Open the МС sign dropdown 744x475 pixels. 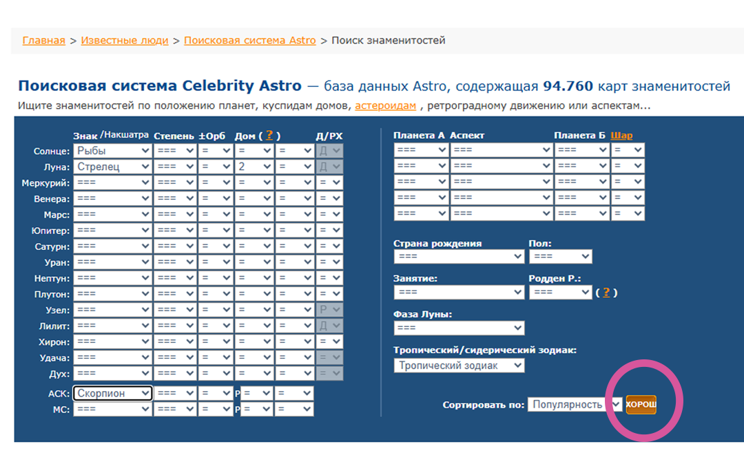pyautogui.click(x=112, y=409)
